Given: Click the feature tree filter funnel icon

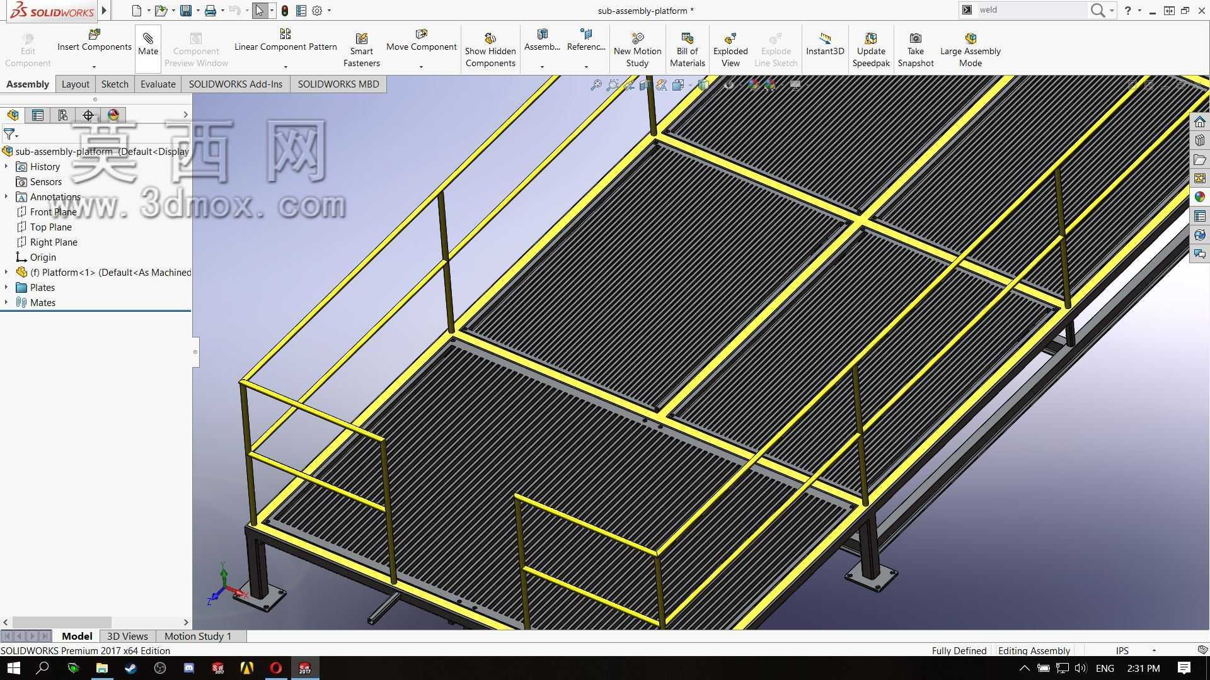Looking at the screenshot, I should (9, 134).
